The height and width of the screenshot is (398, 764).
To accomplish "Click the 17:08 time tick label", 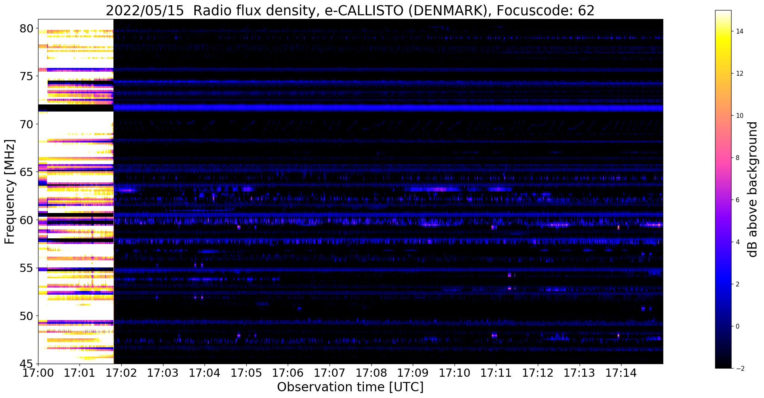I will click(x=371, y=373).
